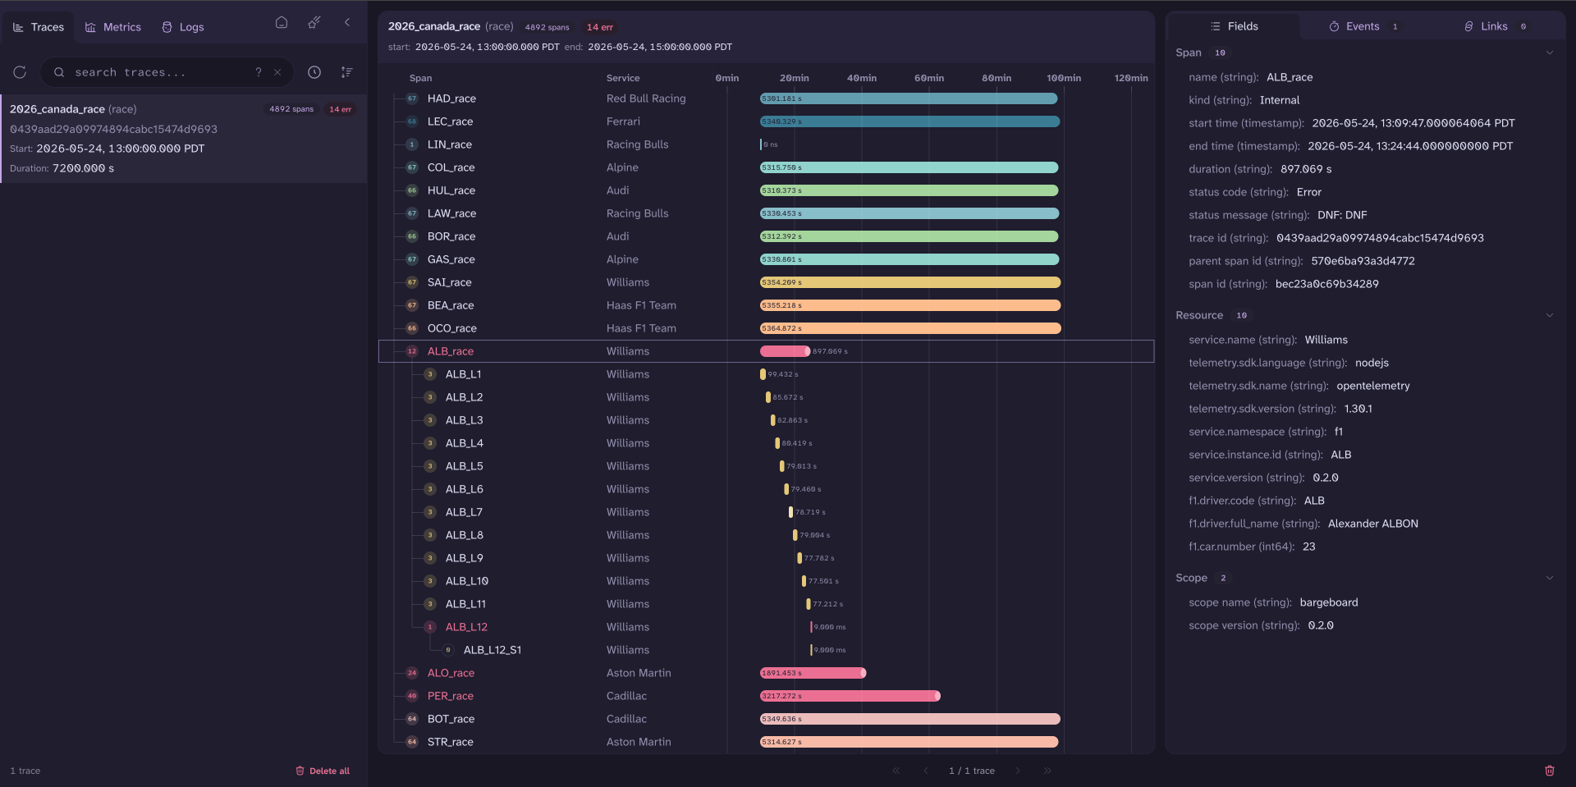The width and height of the screenshot is (1576, 787).
Task: Click the shooting star icon
Action: 314,23
